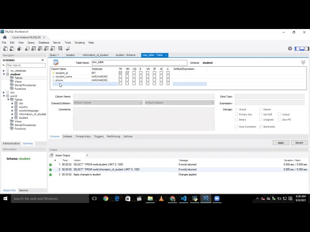Image resolution: width=310 pixels, height=232 pixels.
Task: Expand the city table node
Action: click(x=12, y=103)
